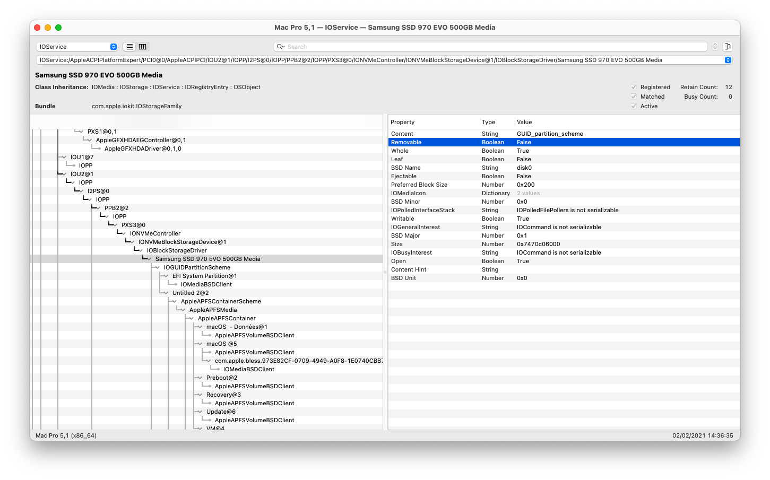
Task: Select the IOPolledInterfaceStack row
Action: click(564, 210)
